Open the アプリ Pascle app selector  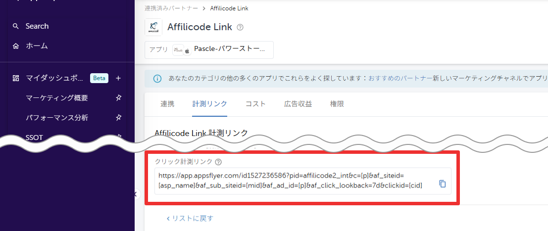click(x=209, y=50)
